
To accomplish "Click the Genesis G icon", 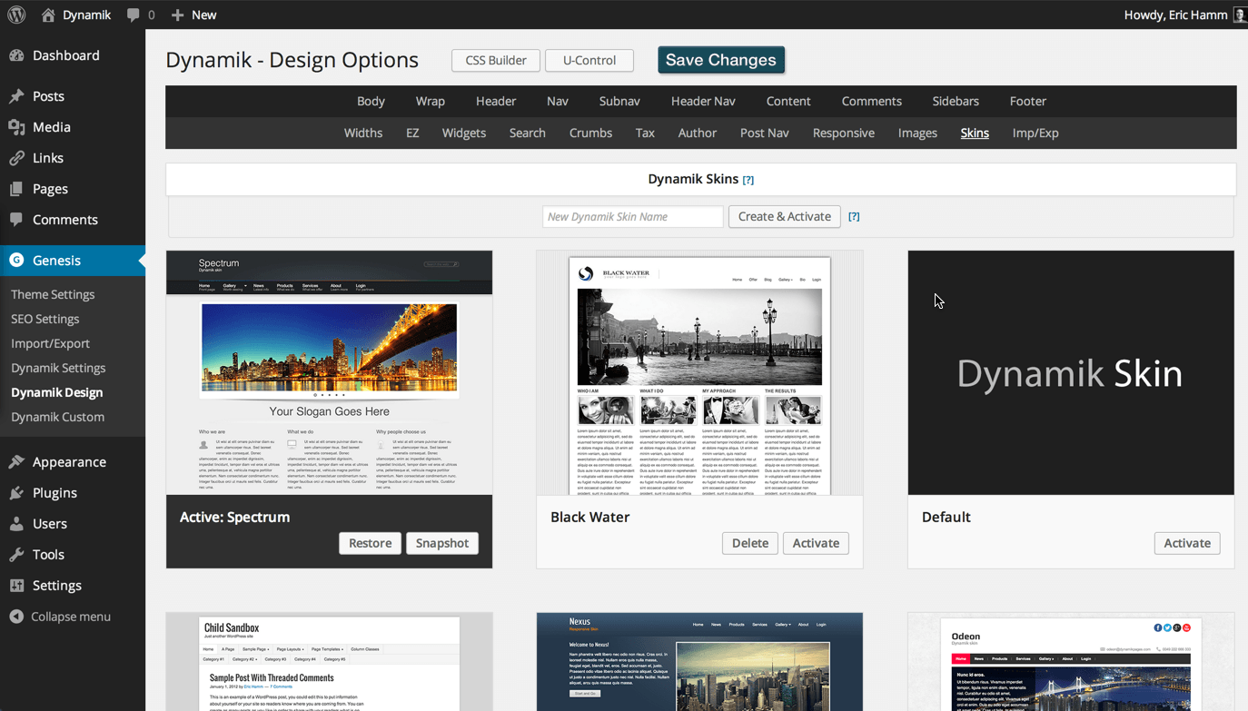I will point(16,260).
